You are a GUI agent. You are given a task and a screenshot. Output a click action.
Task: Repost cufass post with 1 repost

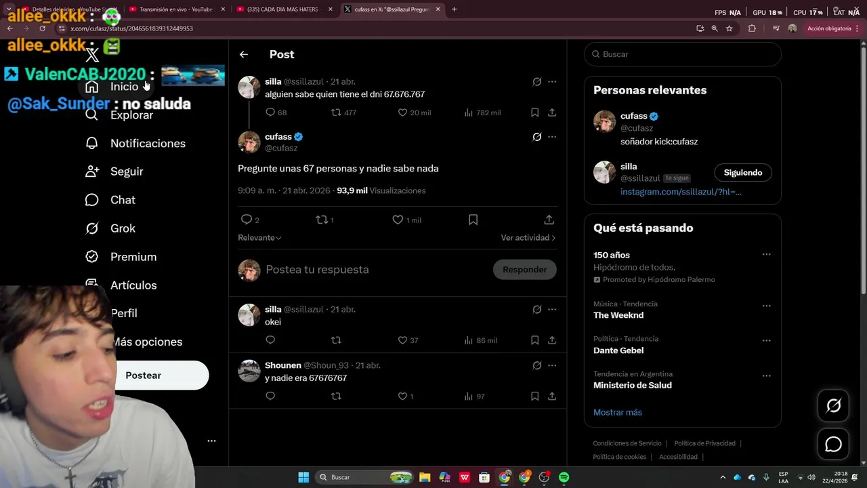click(322, 220)
